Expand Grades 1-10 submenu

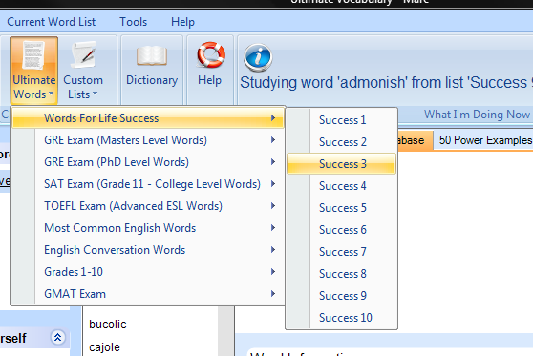click(148, 272)
